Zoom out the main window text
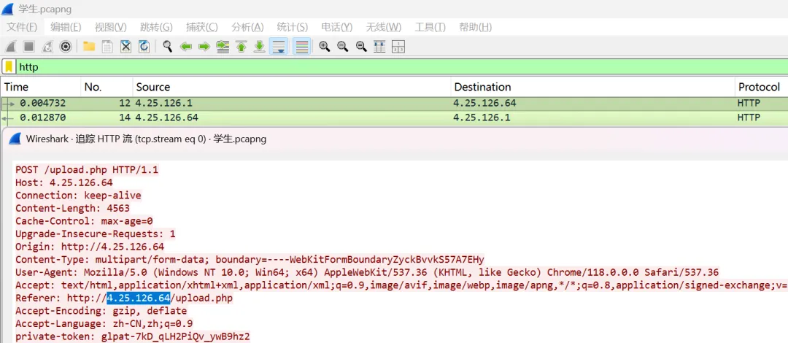Screen dimensions: 788x343 point(343,47)
